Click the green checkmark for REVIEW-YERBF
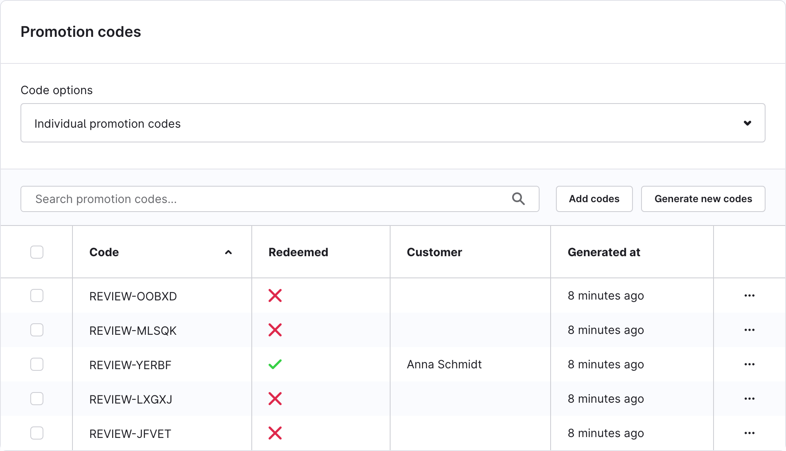Screen dimensions: 786x451 click(x=275, y=364)
